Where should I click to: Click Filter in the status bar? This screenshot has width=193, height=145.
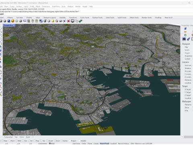tap(132, 143)
